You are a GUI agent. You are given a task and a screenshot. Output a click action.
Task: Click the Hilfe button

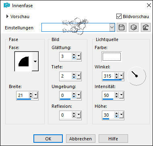point(113,139)
